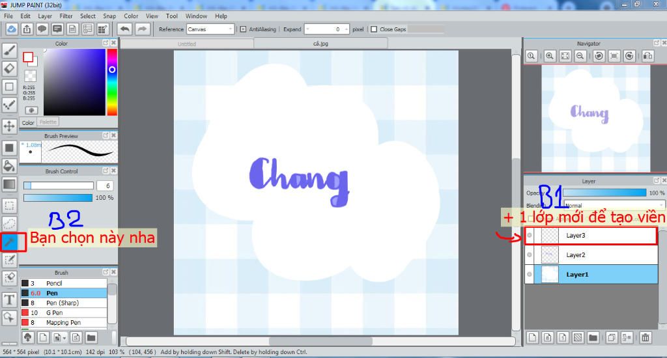Open the Reference Canvas dropdown

(x=210, y=29)
